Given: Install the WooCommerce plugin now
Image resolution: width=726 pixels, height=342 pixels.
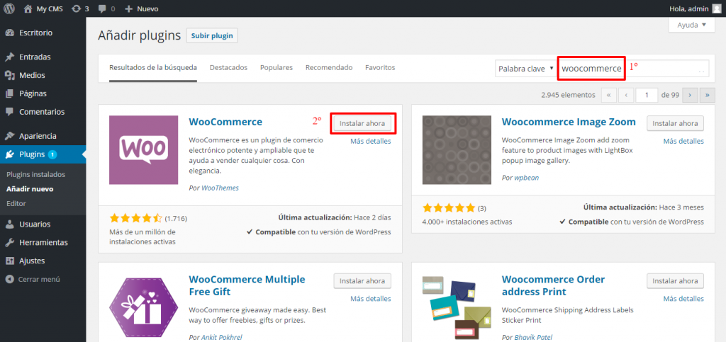Looking at the screenshot, I should (362, 123).
